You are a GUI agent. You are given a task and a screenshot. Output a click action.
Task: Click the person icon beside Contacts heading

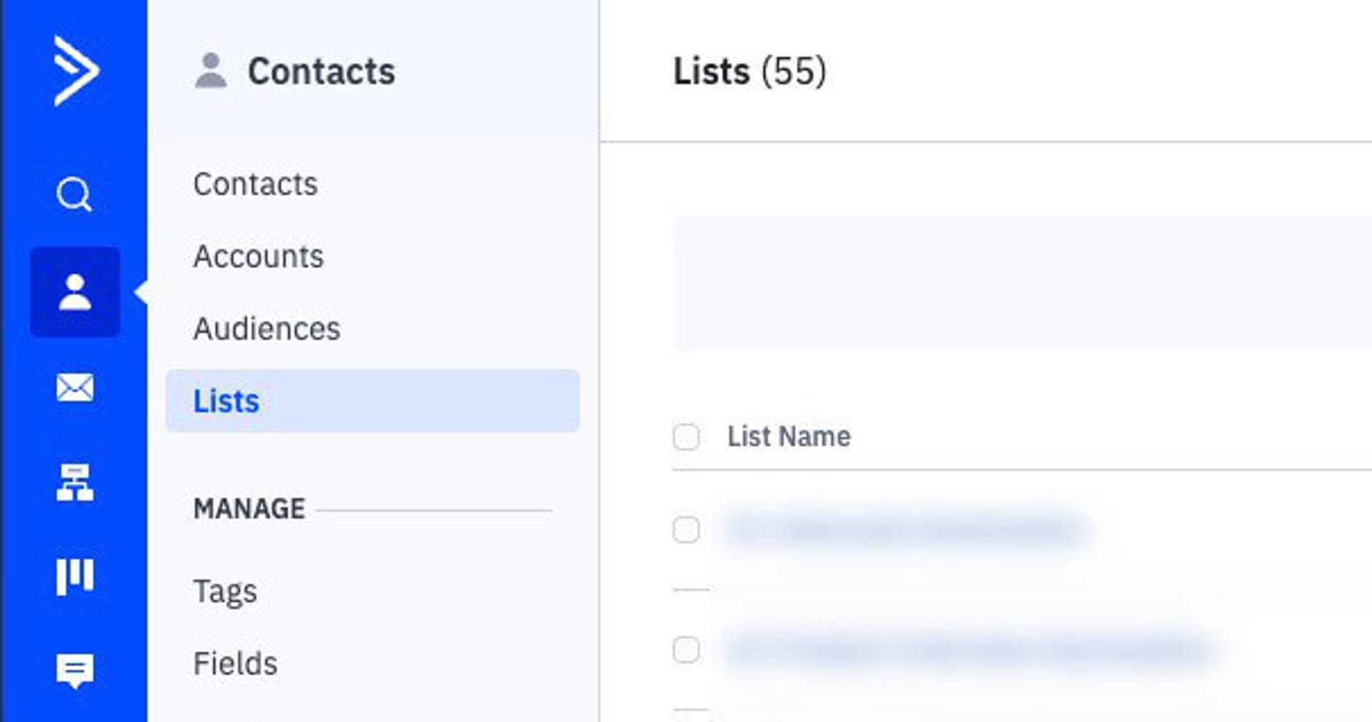click(211, 71)
